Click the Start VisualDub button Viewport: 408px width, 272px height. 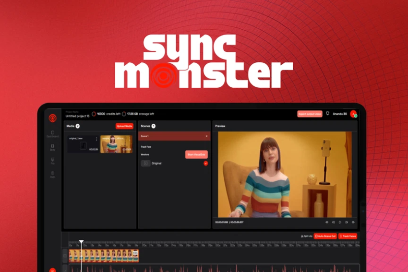pos(196,154)
